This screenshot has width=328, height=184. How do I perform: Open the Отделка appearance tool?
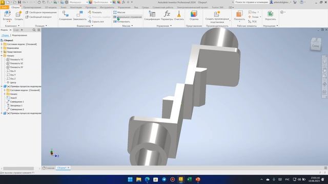[194, 16]
